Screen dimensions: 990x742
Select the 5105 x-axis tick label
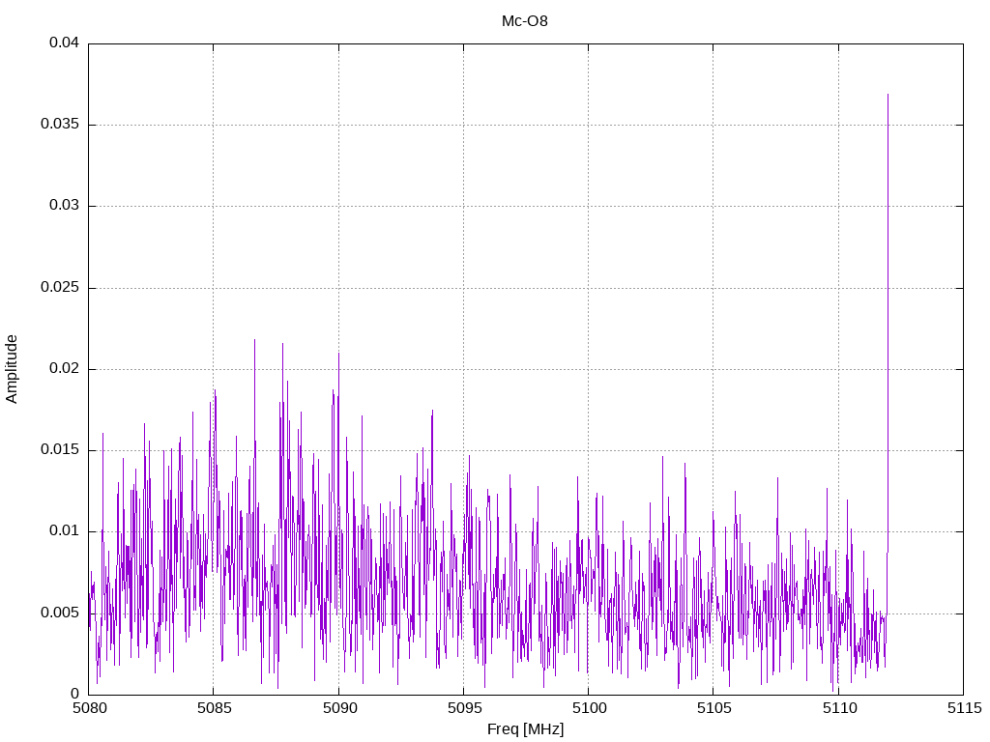click(x=713, y=708)
